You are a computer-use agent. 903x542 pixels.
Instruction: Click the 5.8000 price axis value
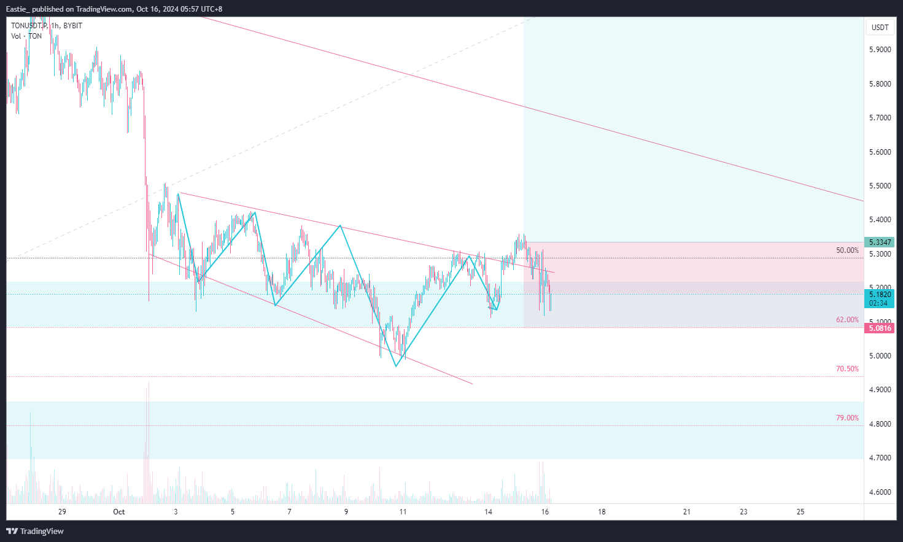click(x=880, y=84)
